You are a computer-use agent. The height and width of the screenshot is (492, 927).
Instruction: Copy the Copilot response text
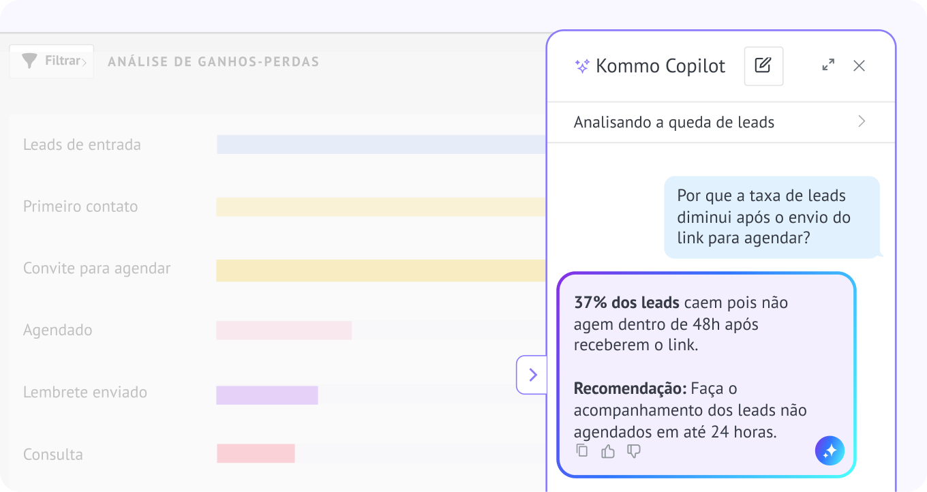tap(582, 450)
